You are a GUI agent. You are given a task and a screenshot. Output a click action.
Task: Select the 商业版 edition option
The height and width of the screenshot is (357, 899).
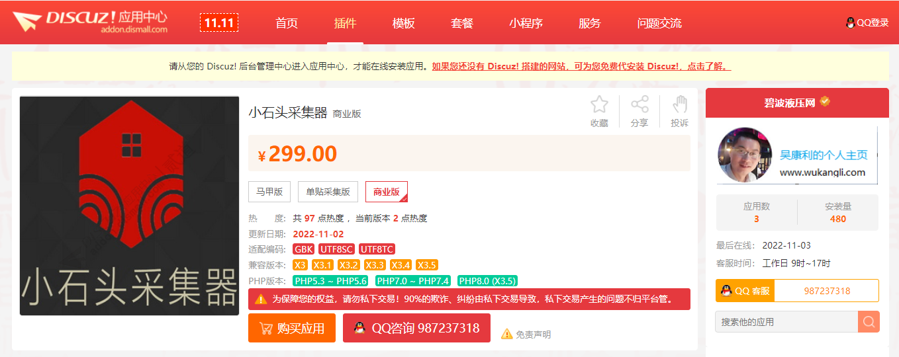(387, 192)
